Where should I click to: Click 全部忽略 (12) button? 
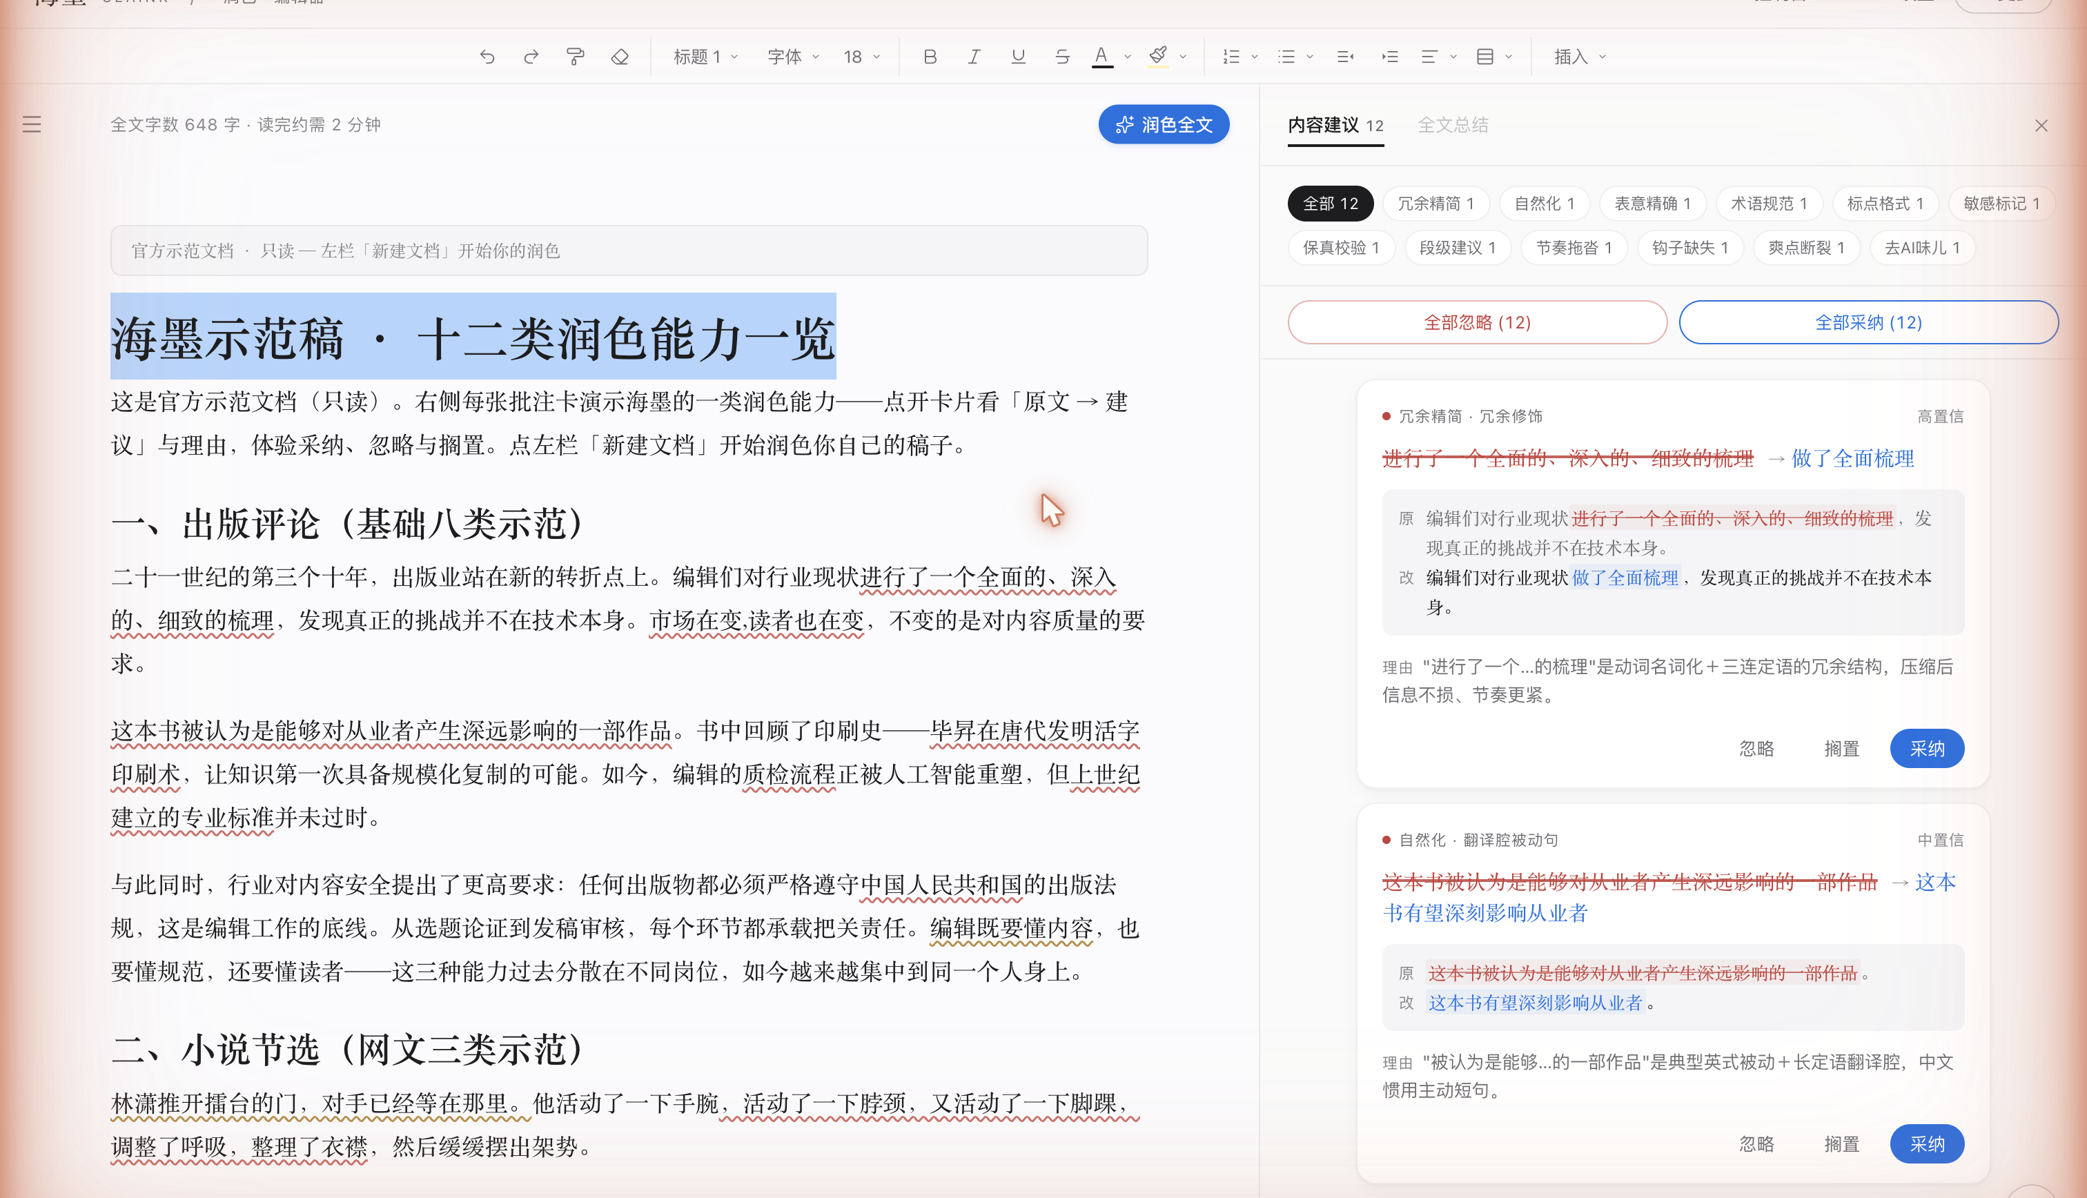[1478, 322]
